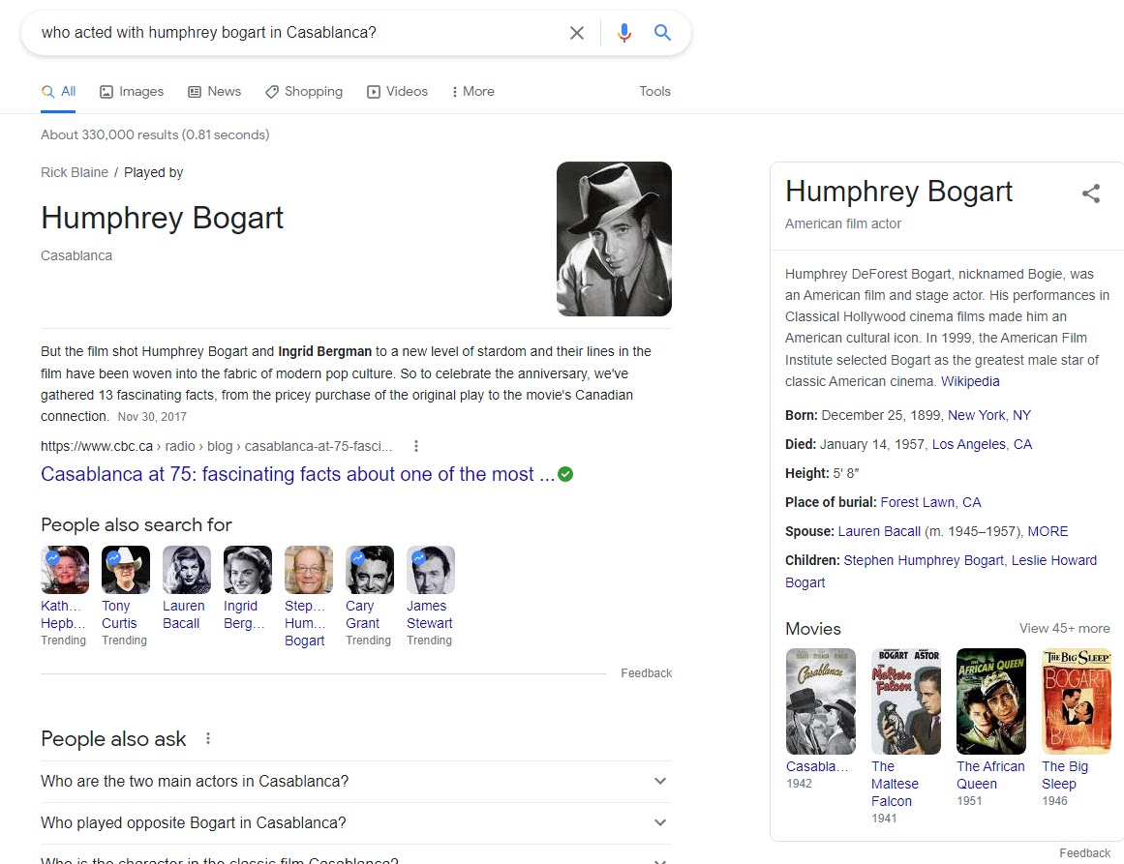This screenshot has height=864, width=1124.
Task: Click the 'Nov 30, 2017' snippet date
Action: pos(152,417)
